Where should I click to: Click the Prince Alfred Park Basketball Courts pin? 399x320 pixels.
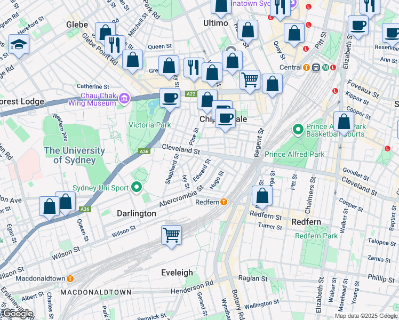click(x=298, y=129)
